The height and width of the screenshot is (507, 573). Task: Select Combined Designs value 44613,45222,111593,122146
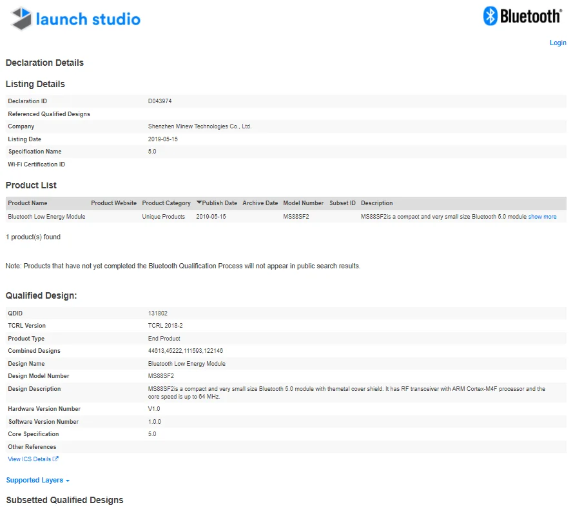pyautogui.click(x=185, y=351)
